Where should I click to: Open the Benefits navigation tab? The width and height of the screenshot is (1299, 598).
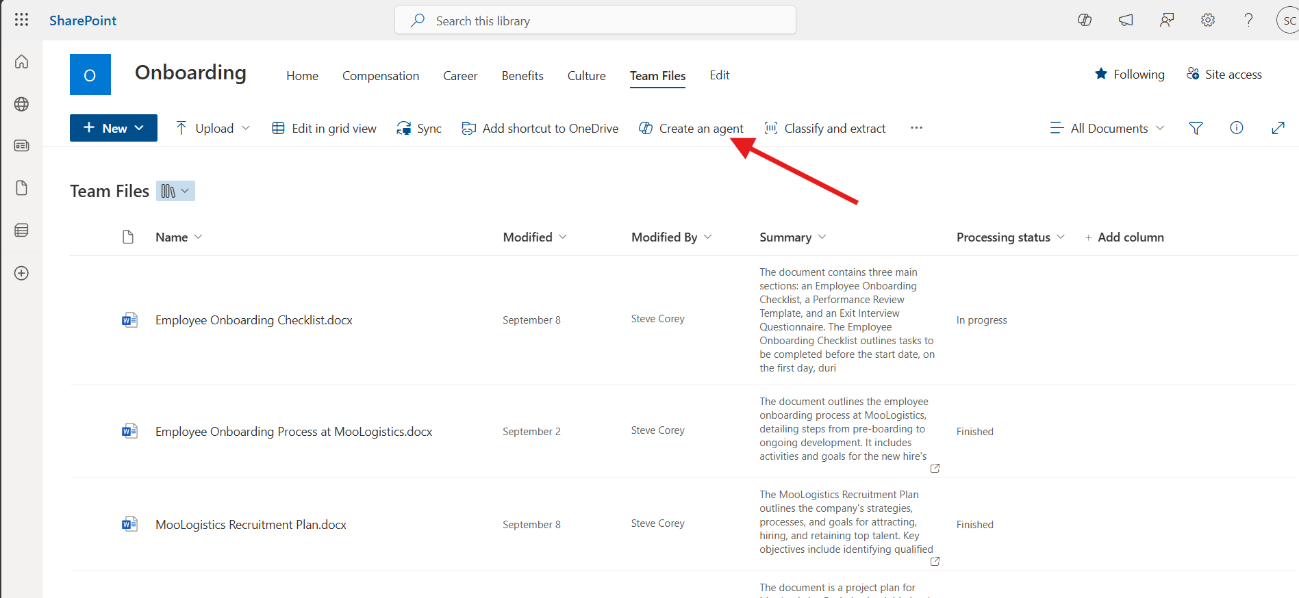522,76
